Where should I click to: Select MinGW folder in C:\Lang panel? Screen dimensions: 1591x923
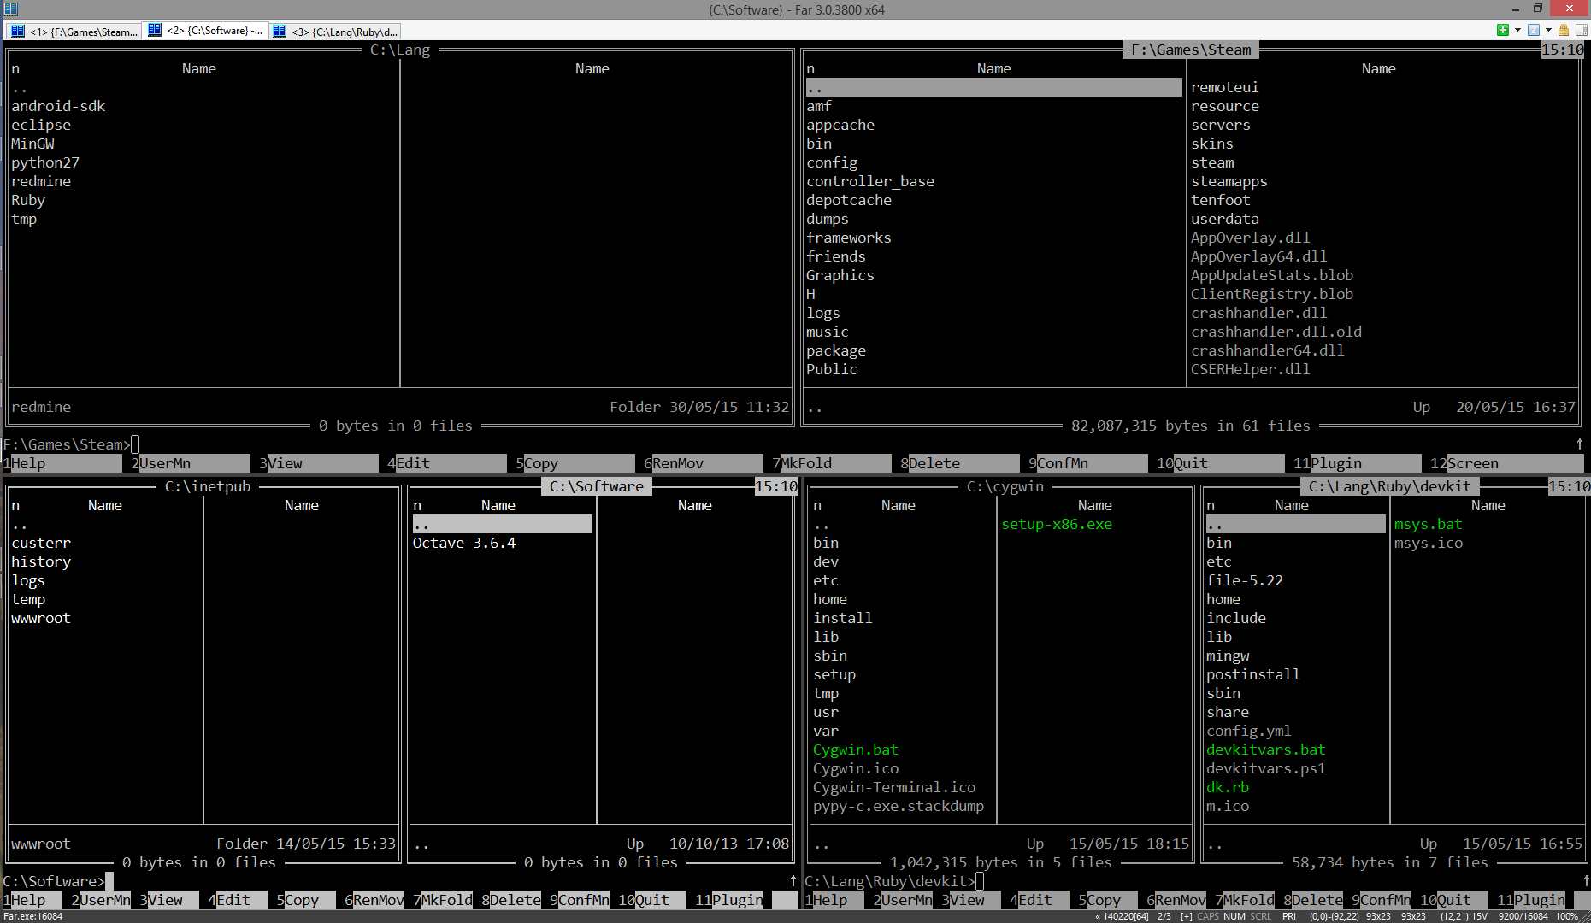(32, 144)
